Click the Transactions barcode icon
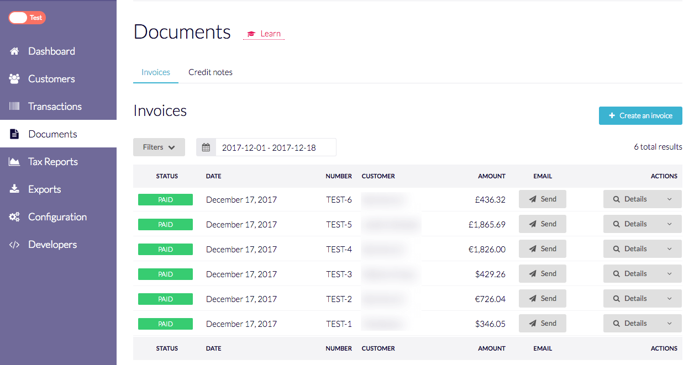 point(14,107)
